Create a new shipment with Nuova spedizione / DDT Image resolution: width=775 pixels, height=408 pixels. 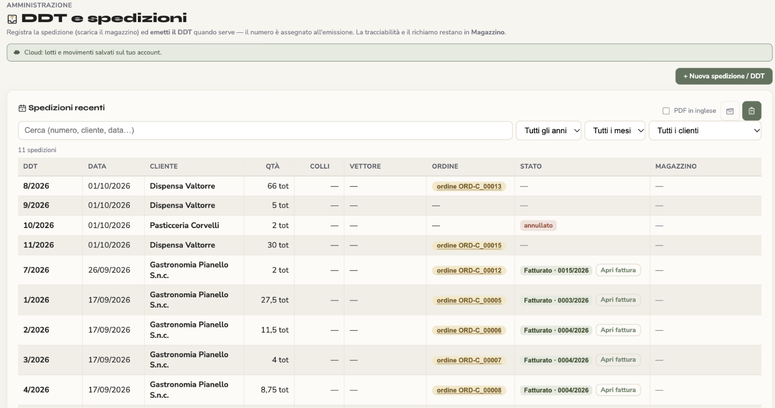point(724,76)
